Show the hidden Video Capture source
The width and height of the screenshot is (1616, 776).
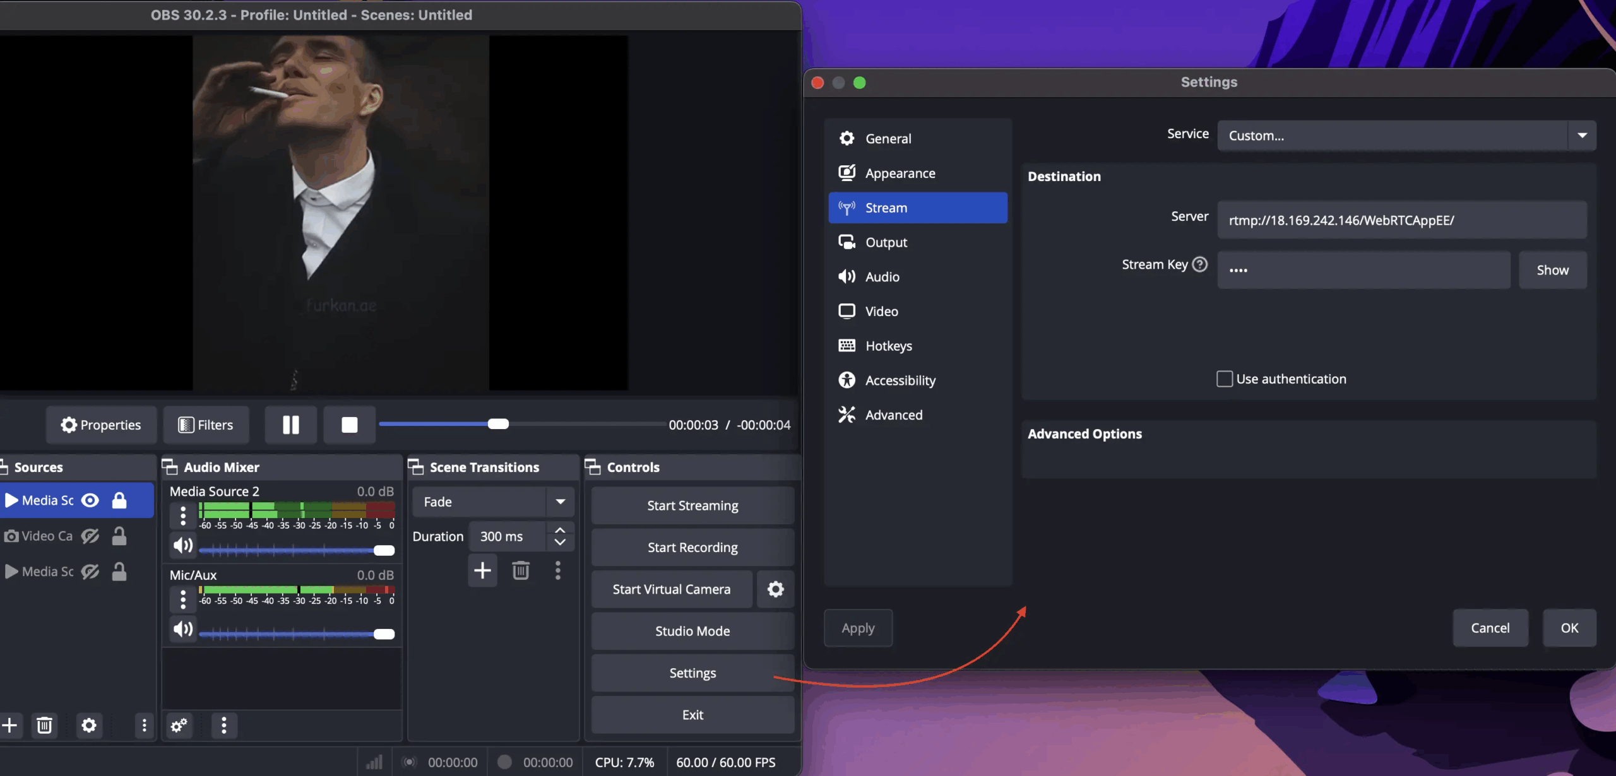point(90,536)
